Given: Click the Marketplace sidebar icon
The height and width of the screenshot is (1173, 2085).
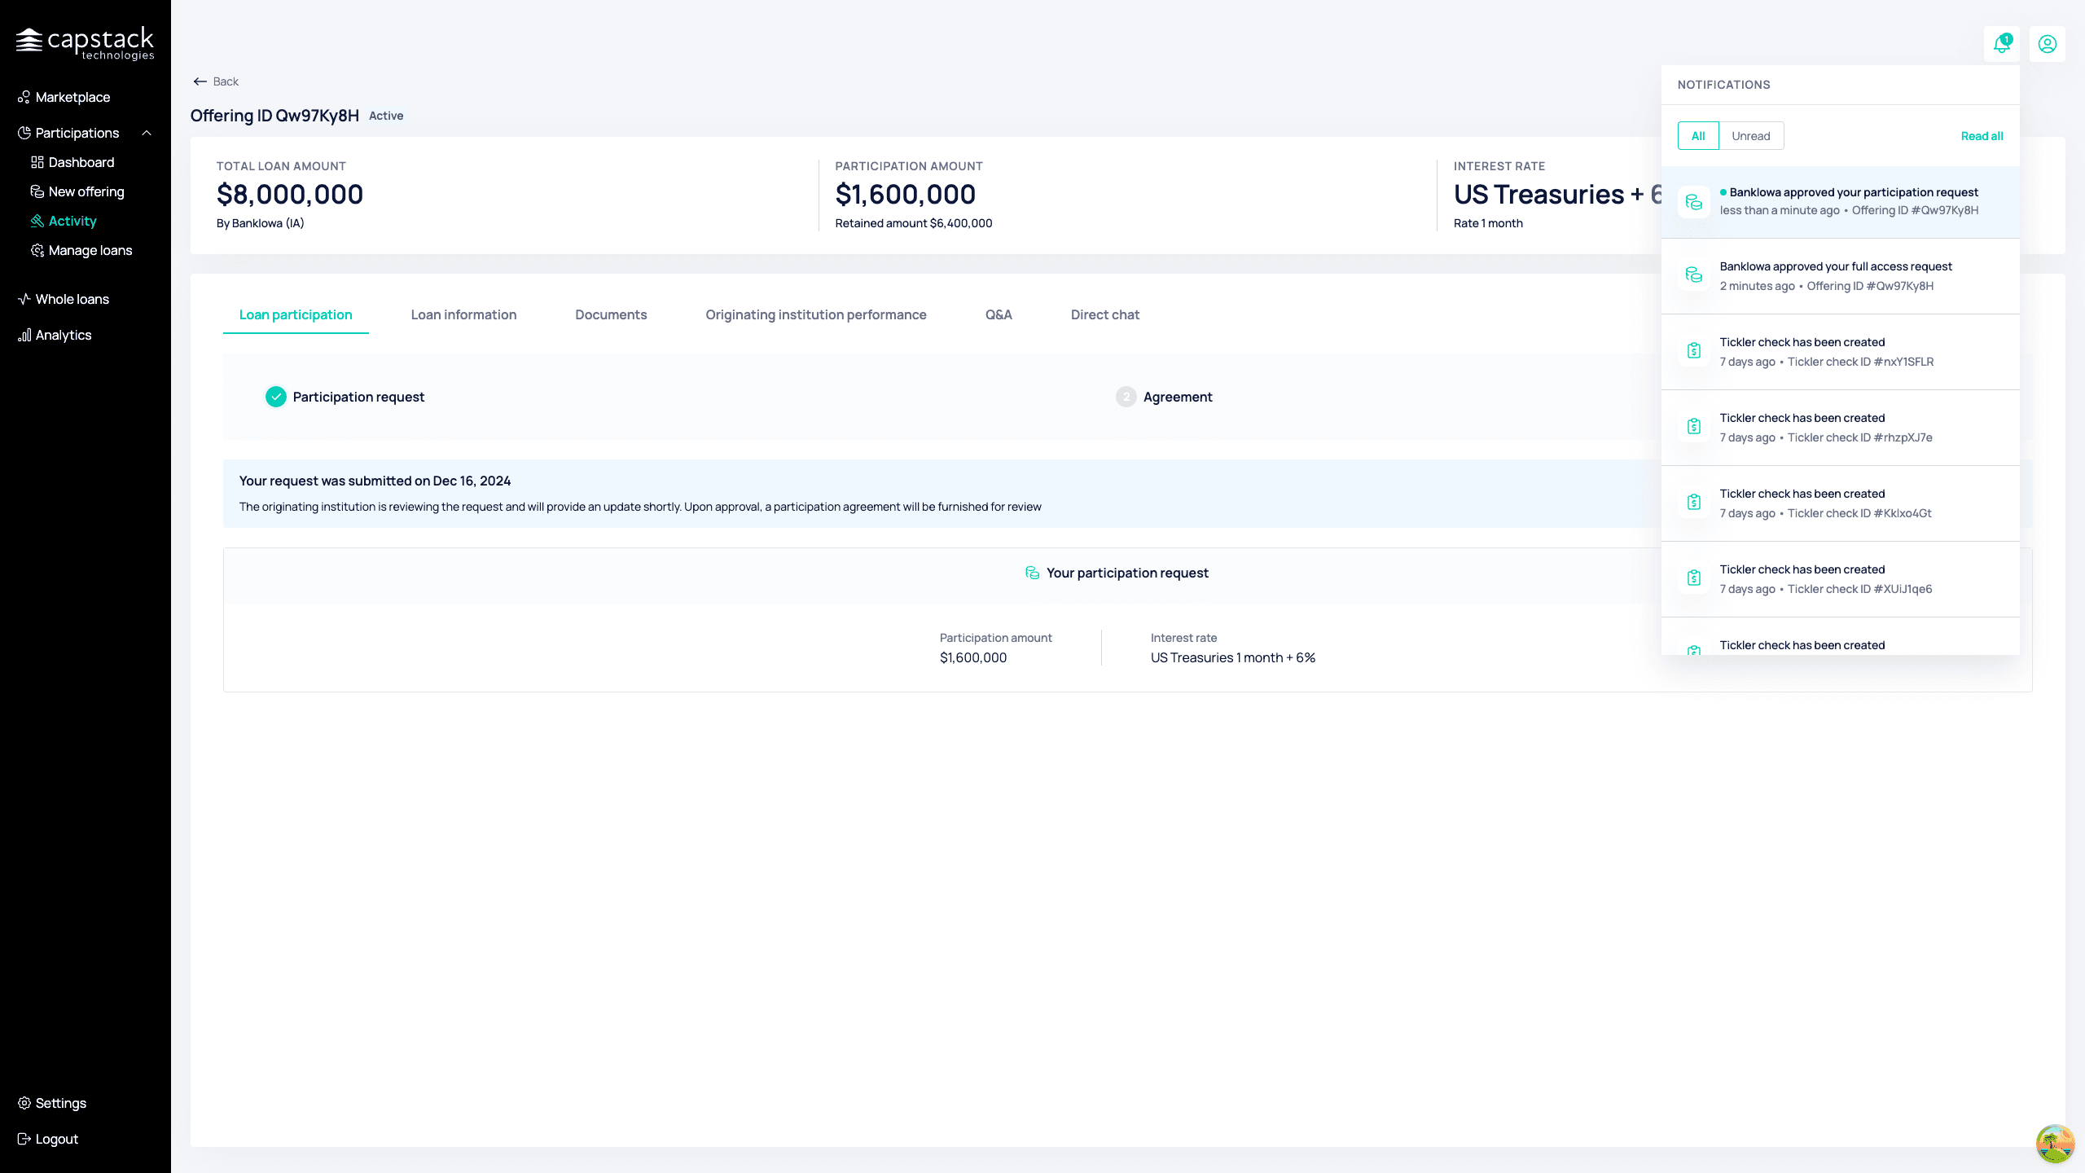Looking at the screenshot, I should click(x=24, y=97).
